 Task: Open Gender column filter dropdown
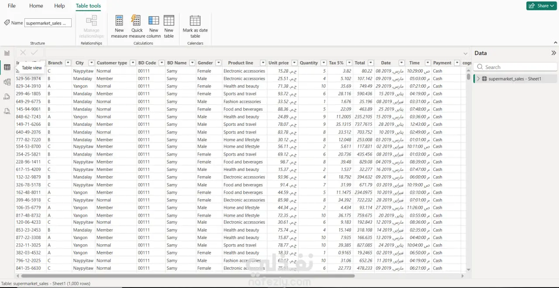click(218, 63)
